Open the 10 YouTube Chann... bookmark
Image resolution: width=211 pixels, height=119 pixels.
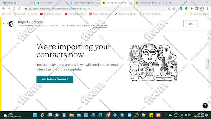tap(51, 14)
